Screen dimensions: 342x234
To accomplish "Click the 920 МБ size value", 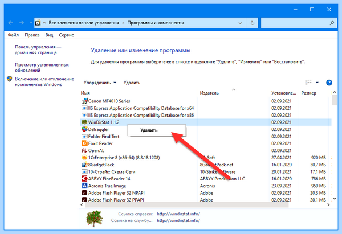I will click(318, 158).
